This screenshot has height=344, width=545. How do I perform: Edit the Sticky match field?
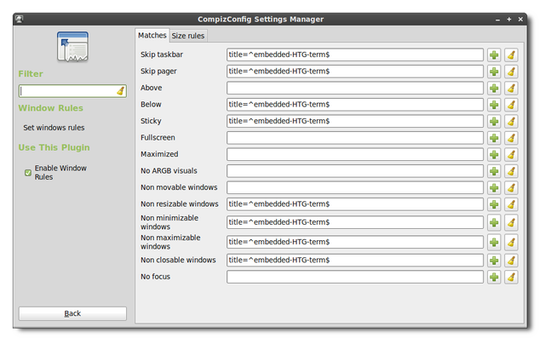pyautogui.click(x=355, y=121)
